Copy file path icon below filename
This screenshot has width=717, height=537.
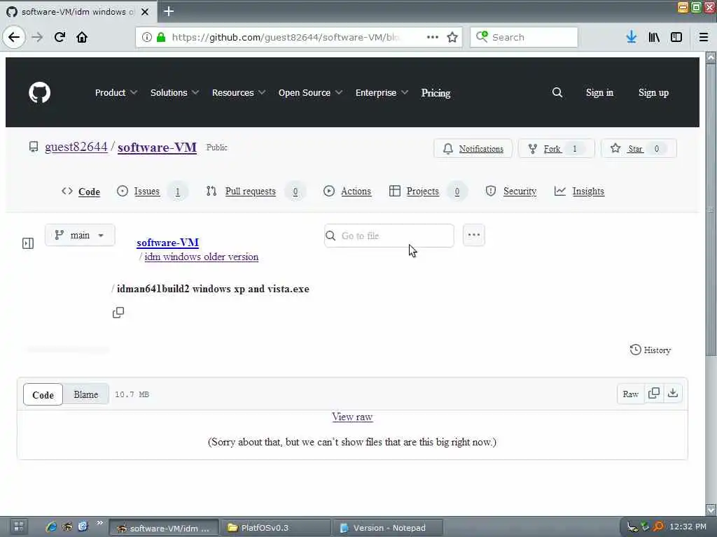point(118,313)
